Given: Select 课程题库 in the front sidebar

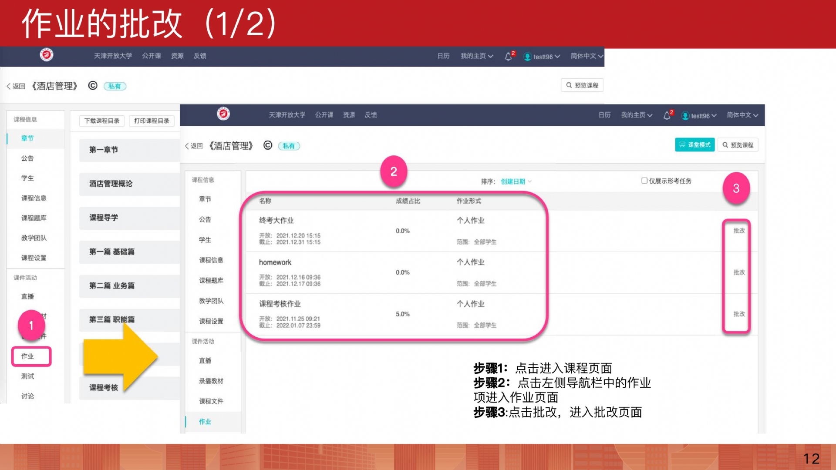Looking at the screenshot, I should pos(211,280).
